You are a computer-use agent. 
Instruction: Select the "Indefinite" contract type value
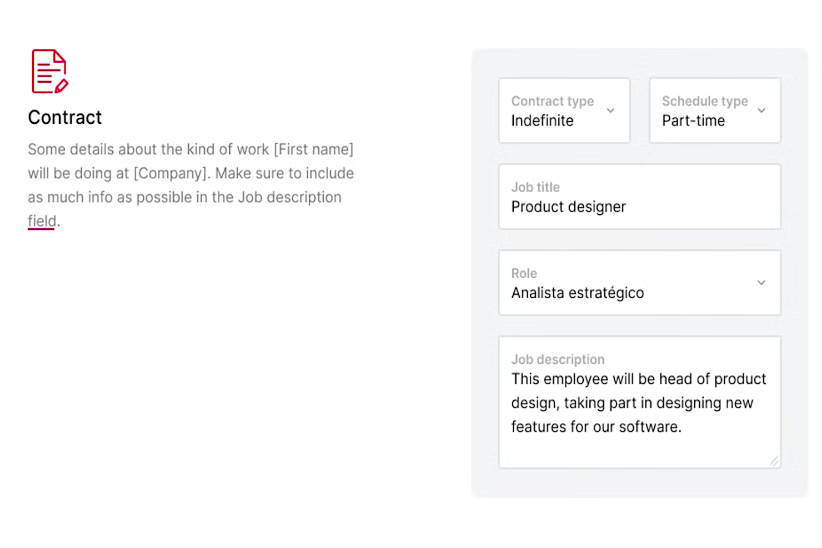click(542, 120)
